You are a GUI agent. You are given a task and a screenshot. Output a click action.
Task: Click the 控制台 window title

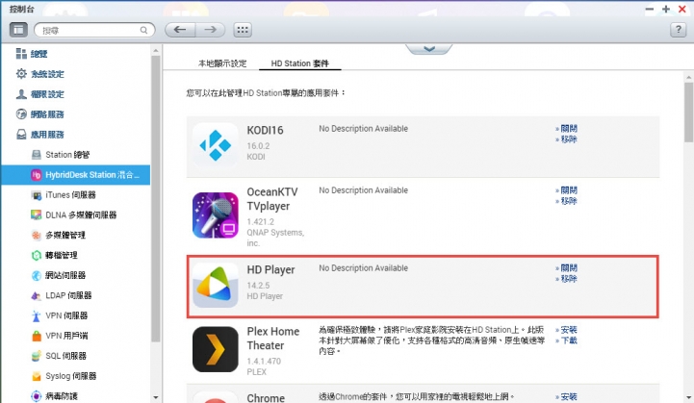pos(22,9)
